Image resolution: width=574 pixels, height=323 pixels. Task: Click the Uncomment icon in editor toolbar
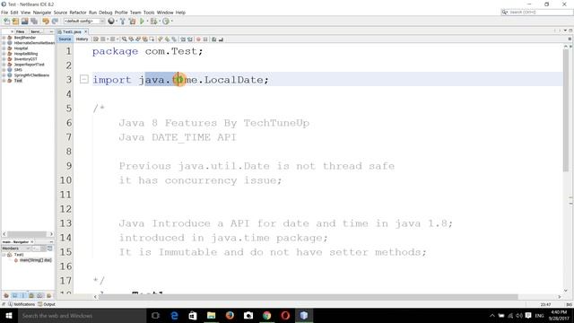point(221,39)
